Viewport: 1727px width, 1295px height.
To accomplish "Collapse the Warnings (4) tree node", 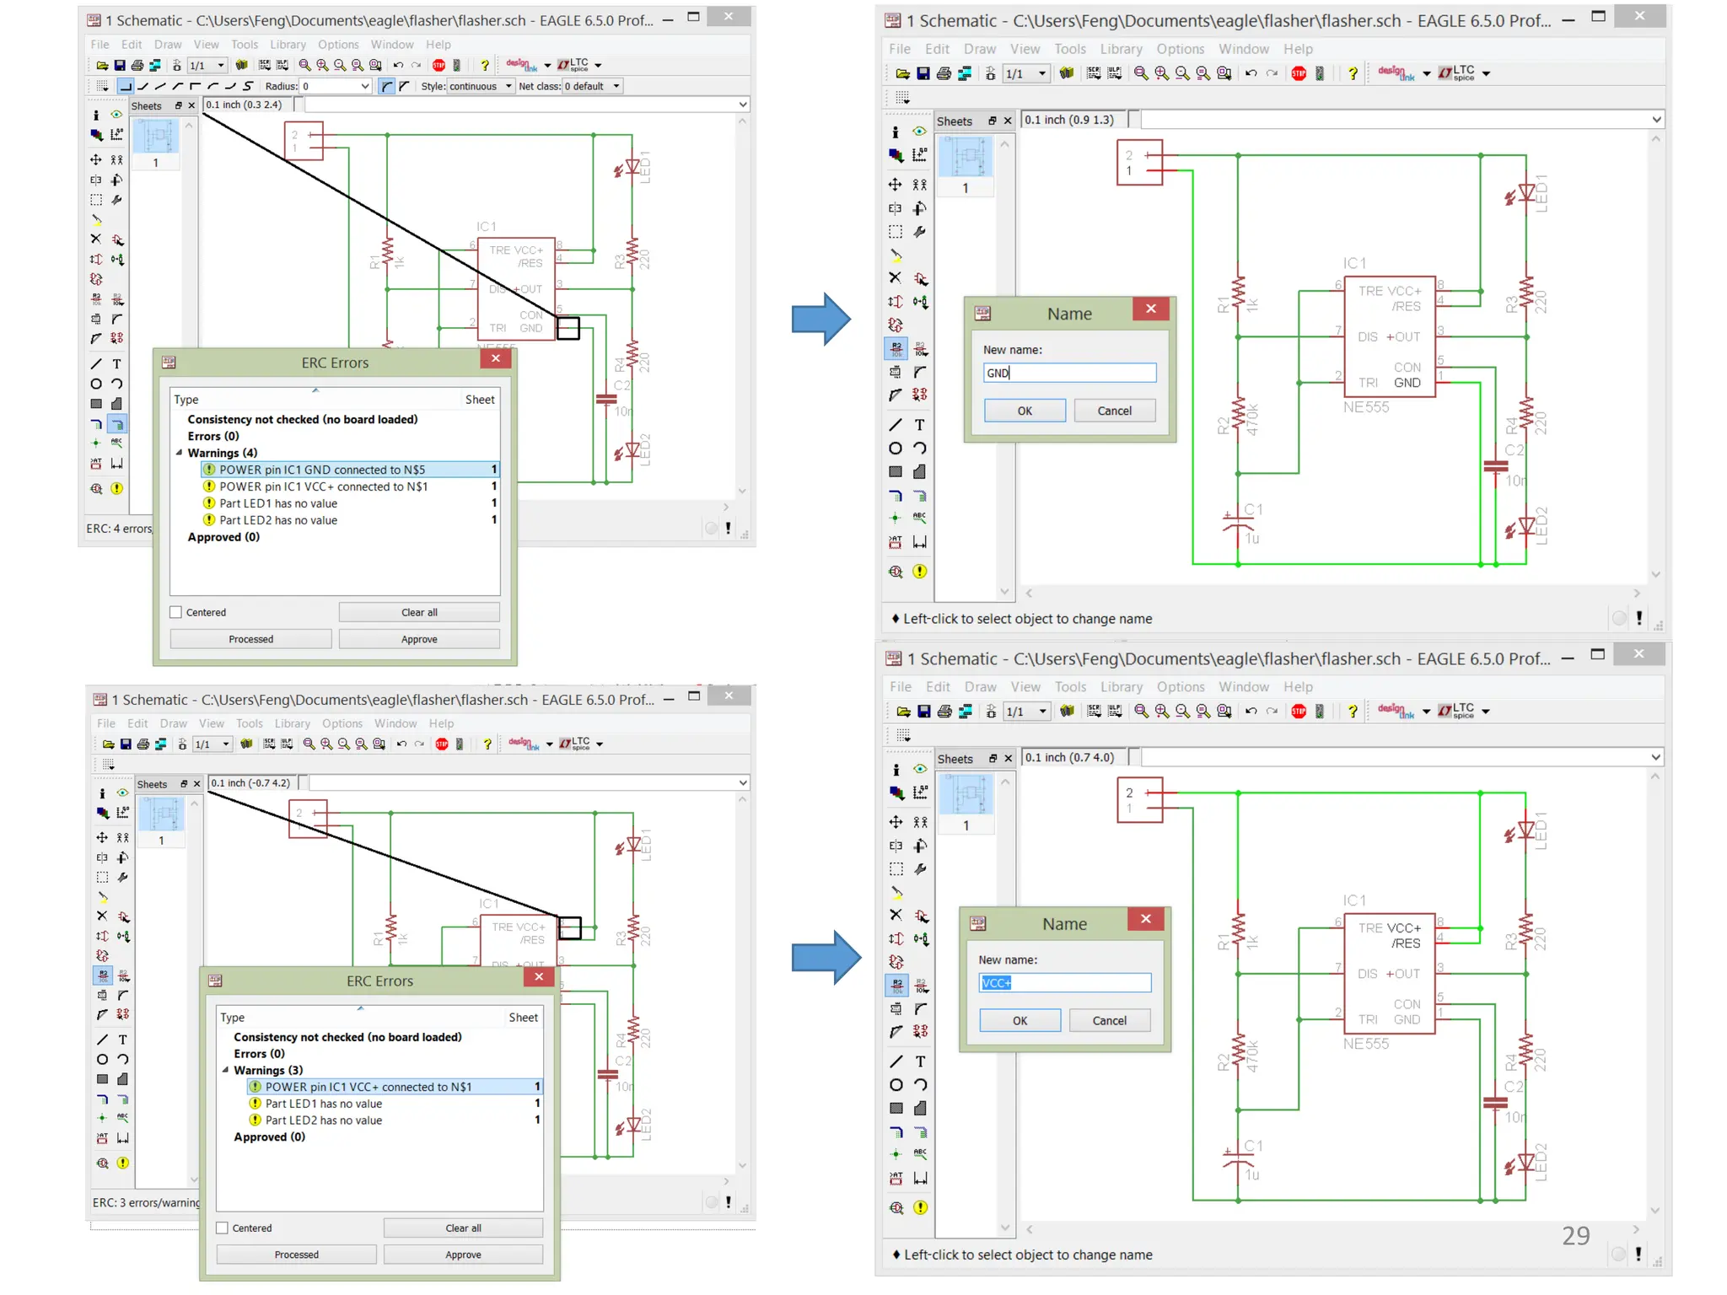I will pyautogui.click(x=179, y=453).
